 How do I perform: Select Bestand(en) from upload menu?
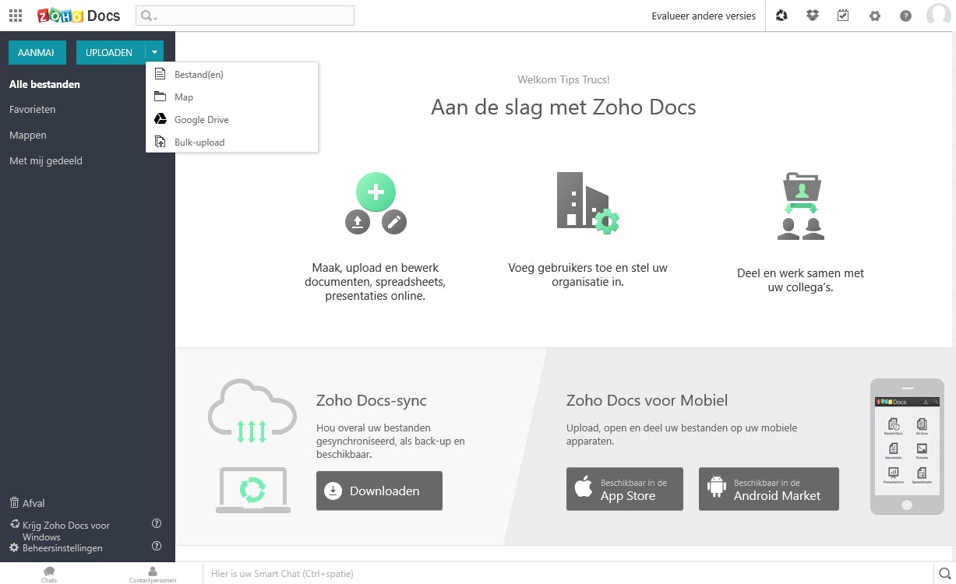232,74
